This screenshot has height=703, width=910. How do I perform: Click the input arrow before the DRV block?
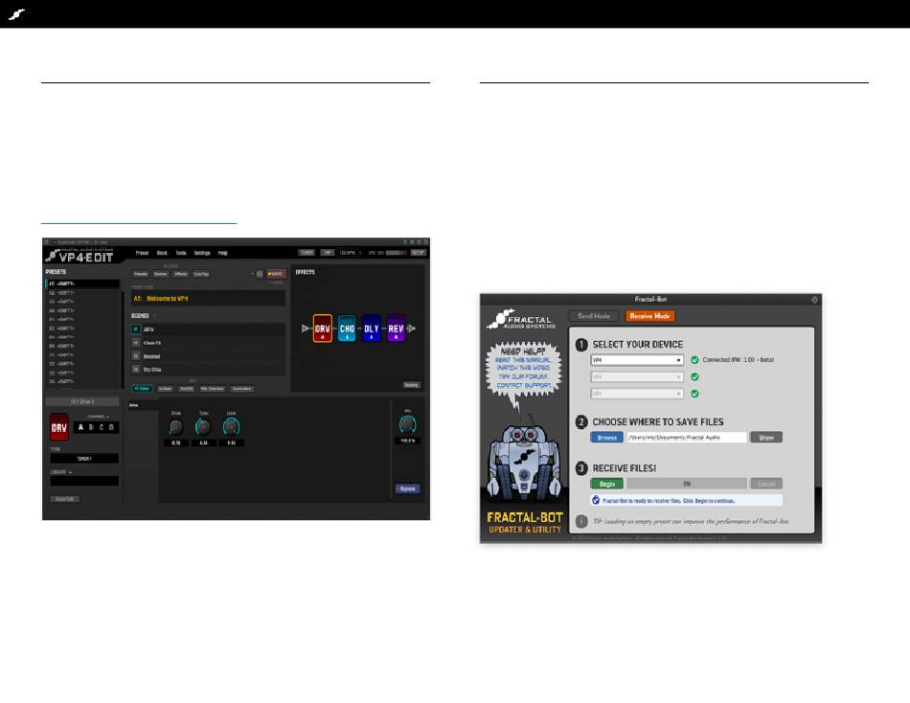point(306,329)
